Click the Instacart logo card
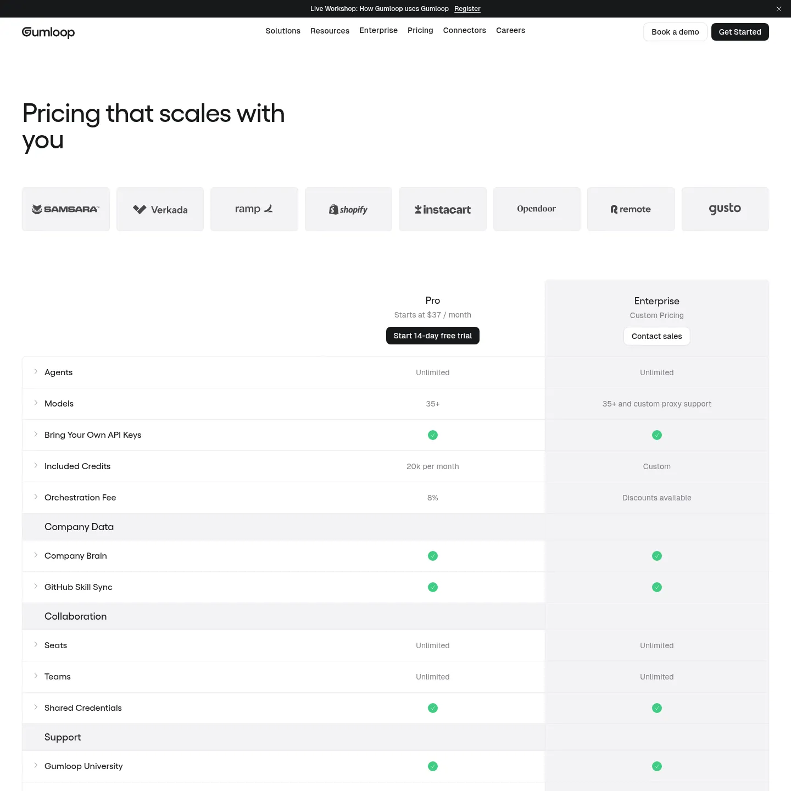Image resolution: width=791 pixels, height=791 pixels. [x=443, y=209]
